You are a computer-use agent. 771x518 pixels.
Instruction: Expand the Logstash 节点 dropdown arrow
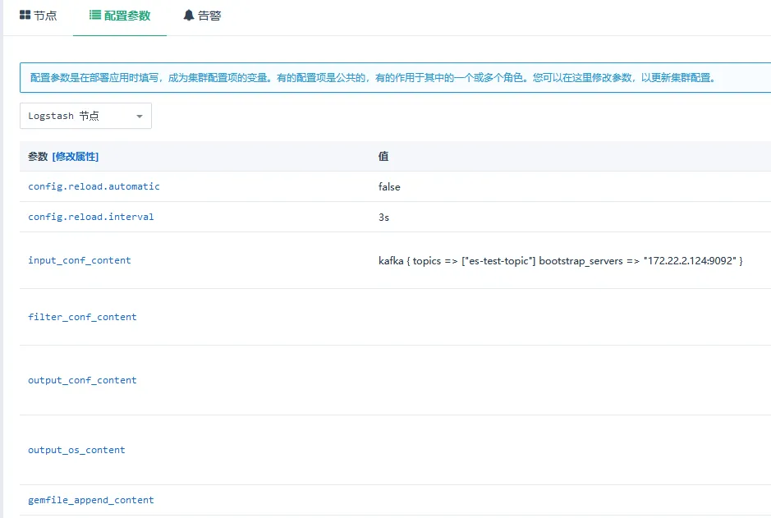point(139,117)
